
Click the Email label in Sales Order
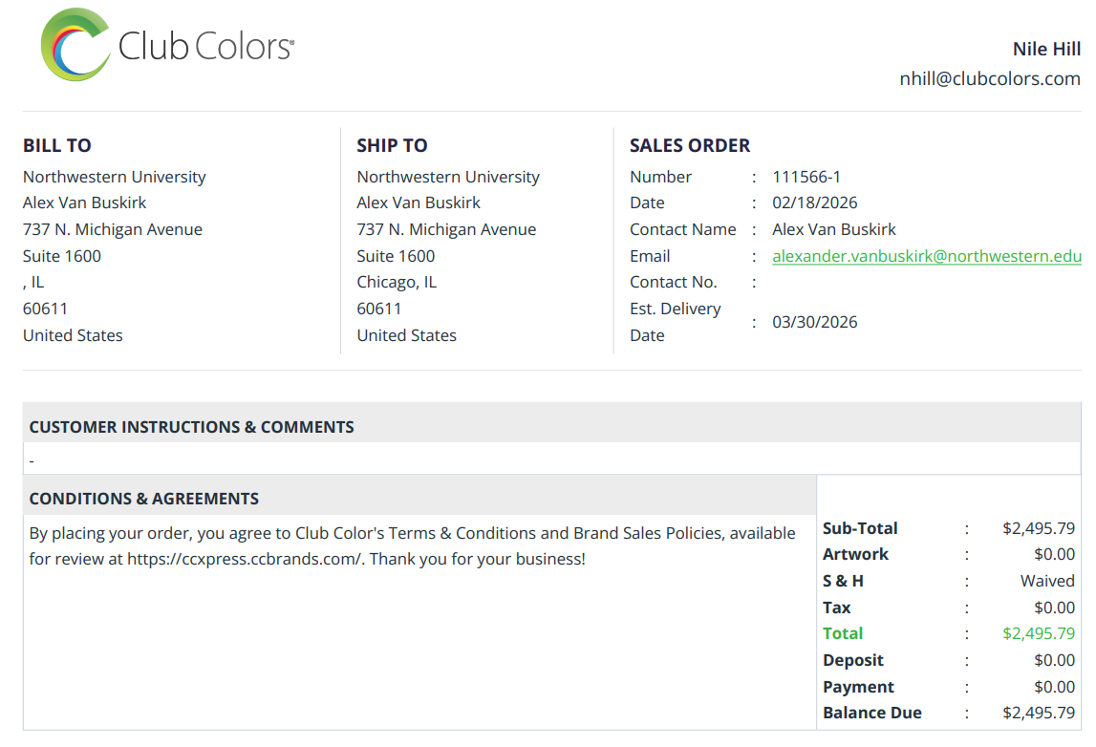650,256
